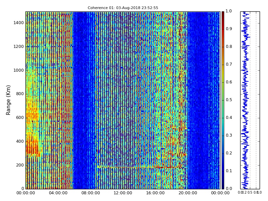Click the y-axis tick label 1000
Viewport: 268px width, 201px height.
[x=19, y=70]
